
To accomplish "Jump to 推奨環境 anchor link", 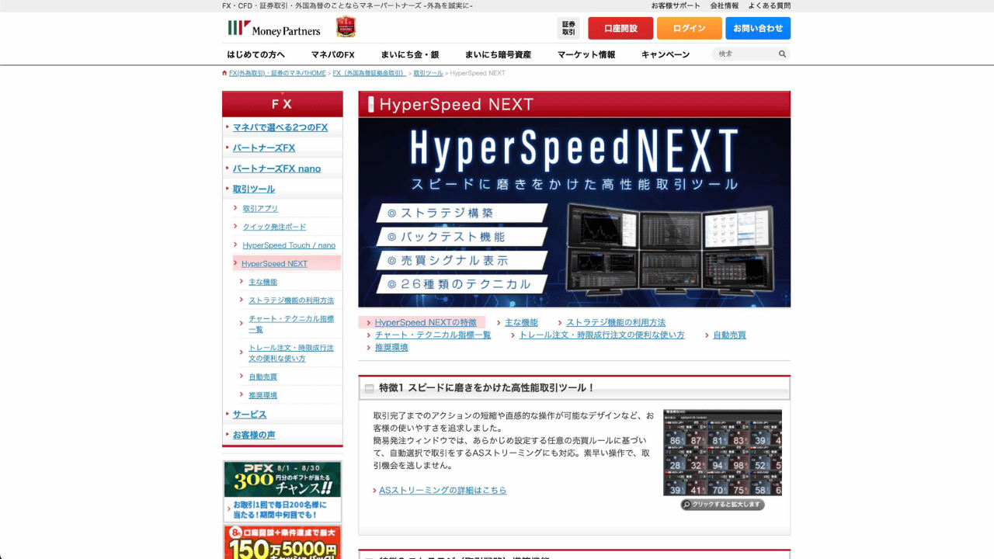I will (391, 347).
